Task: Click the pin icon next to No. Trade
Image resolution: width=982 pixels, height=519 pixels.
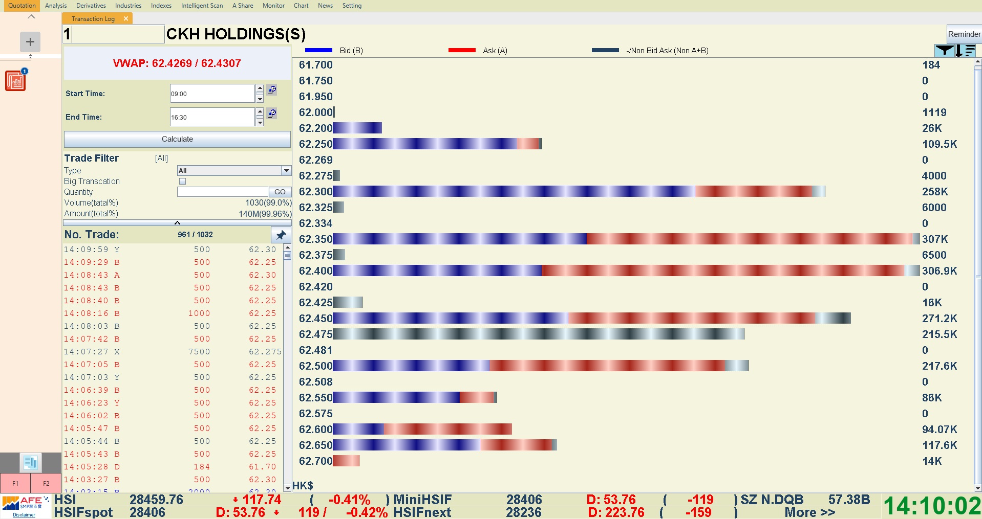Action: point(281,235)
